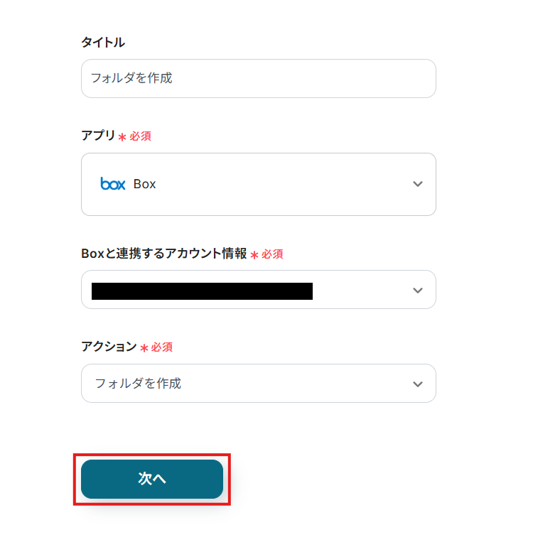Click the アプリ field label
Image resolution: width=533 pixels, height=547 pixels.
point(98,136)
